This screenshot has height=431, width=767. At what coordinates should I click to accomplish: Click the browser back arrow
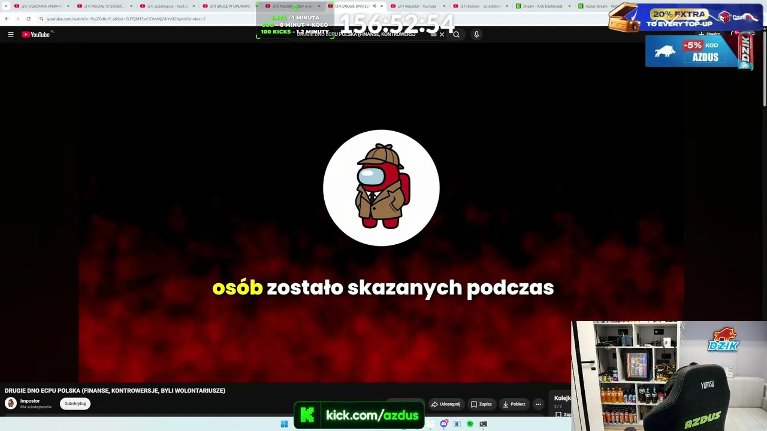(x=7, y=19)
